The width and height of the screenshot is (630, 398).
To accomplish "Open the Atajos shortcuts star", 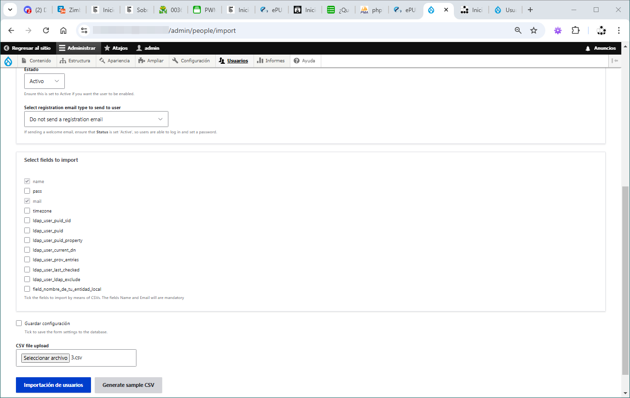I will coord(116,48).
